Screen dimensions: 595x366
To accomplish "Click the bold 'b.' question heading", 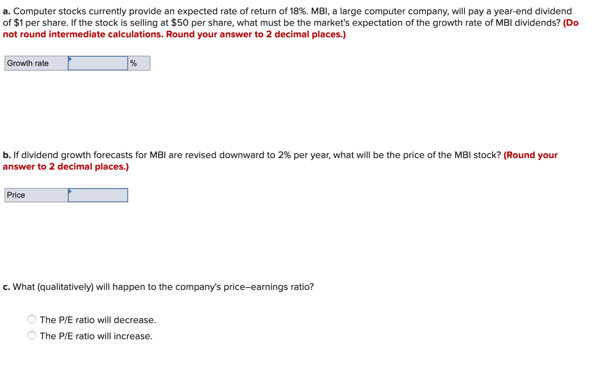I will tap(6, 155).
